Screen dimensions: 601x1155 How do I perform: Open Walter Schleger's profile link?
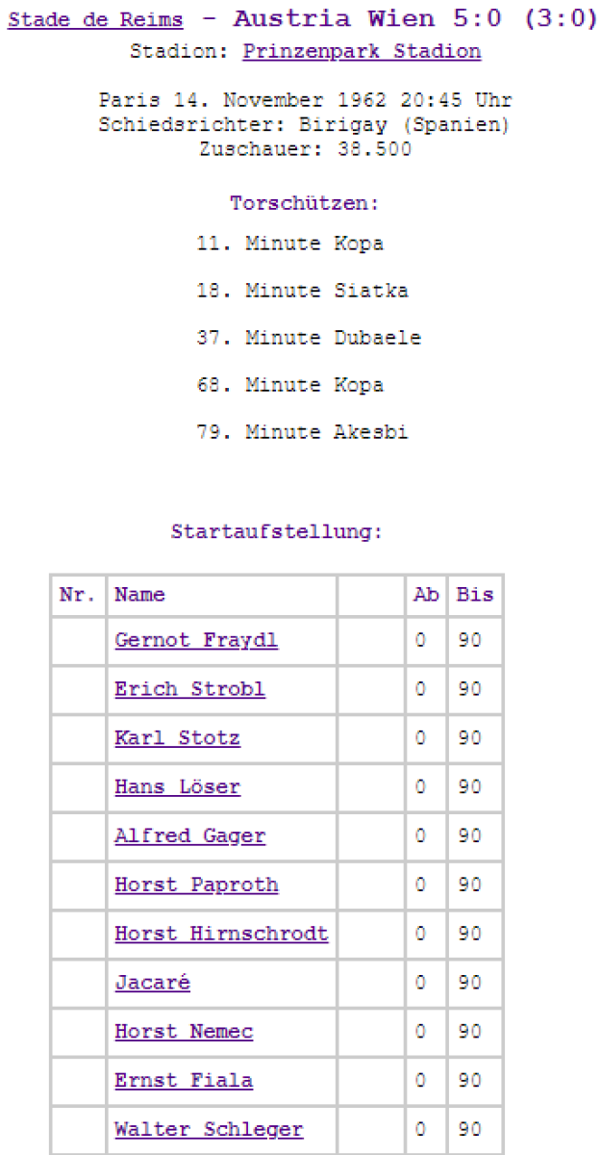click(x=209, y=1130)
